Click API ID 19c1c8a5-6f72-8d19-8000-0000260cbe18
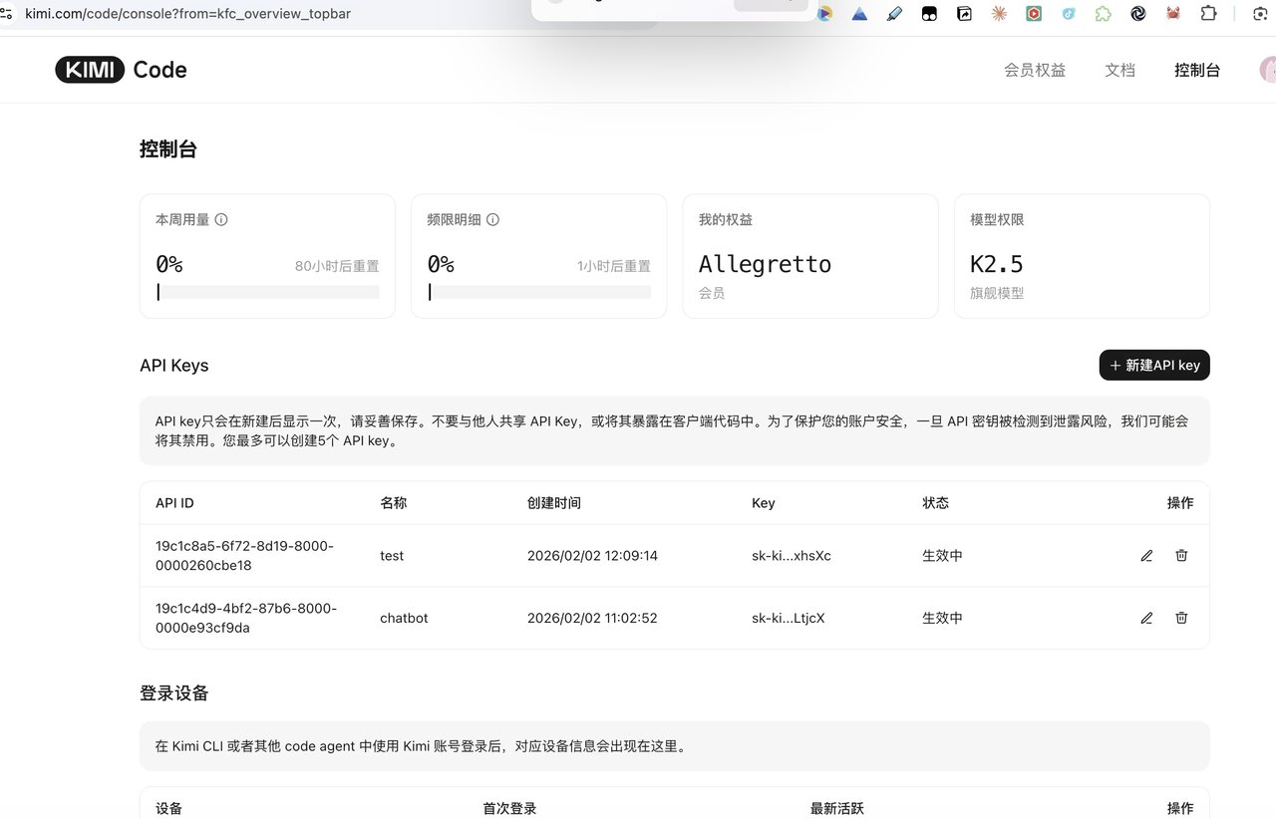The height and width of the screenshot is (819, 1276). pyautogui.click(x=244, y=556)
